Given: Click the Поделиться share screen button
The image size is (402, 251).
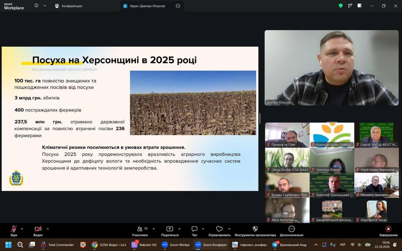Looking at the screenshot, I should (x=170, y=231).
